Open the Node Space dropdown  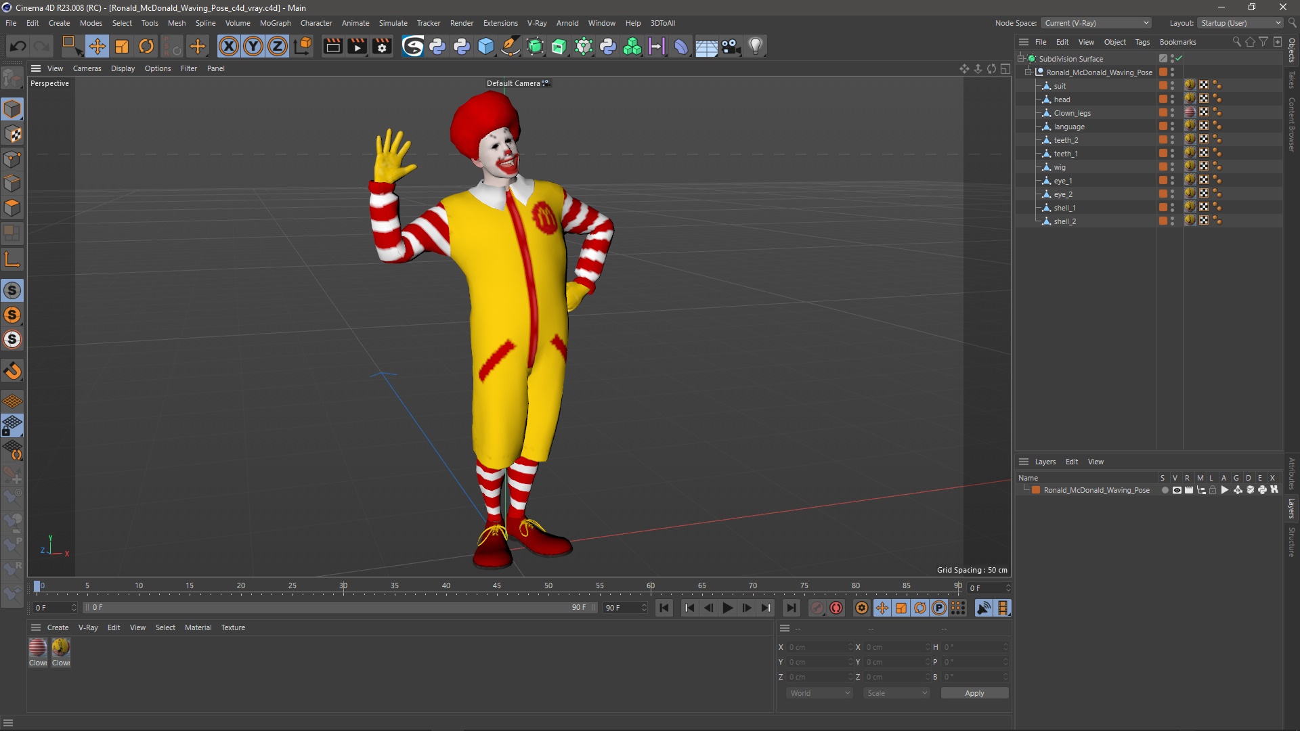pyautogui.click(x=1096, y=23)
